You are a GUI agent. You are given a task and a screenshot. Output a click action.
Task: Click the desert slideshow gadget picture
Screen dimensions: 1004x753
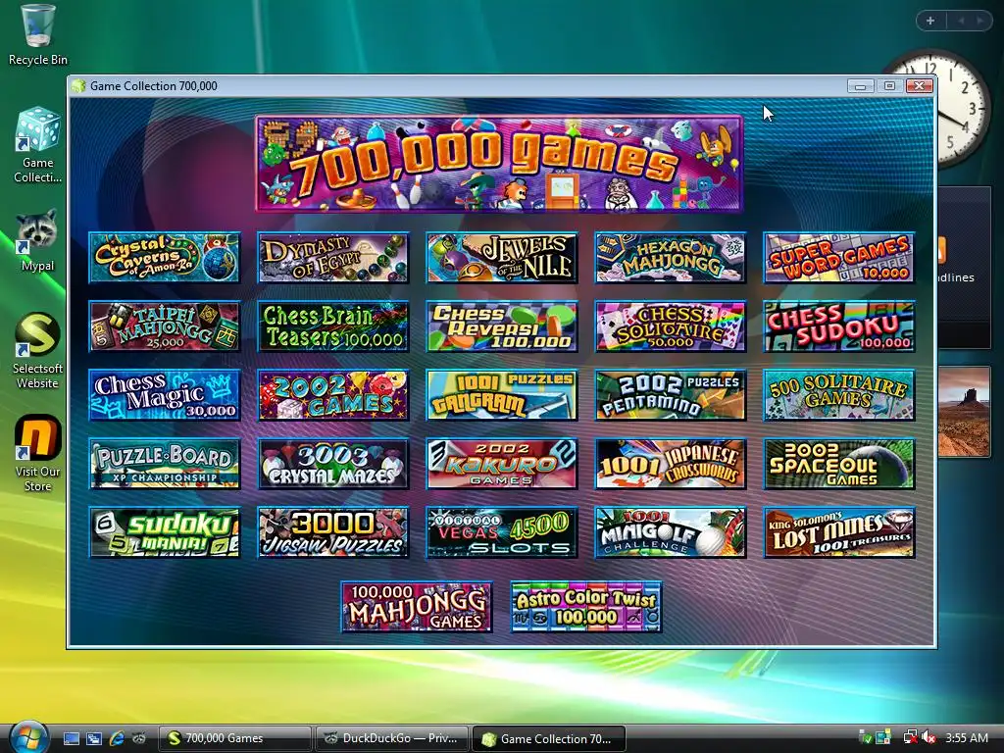tap(964, 412)
